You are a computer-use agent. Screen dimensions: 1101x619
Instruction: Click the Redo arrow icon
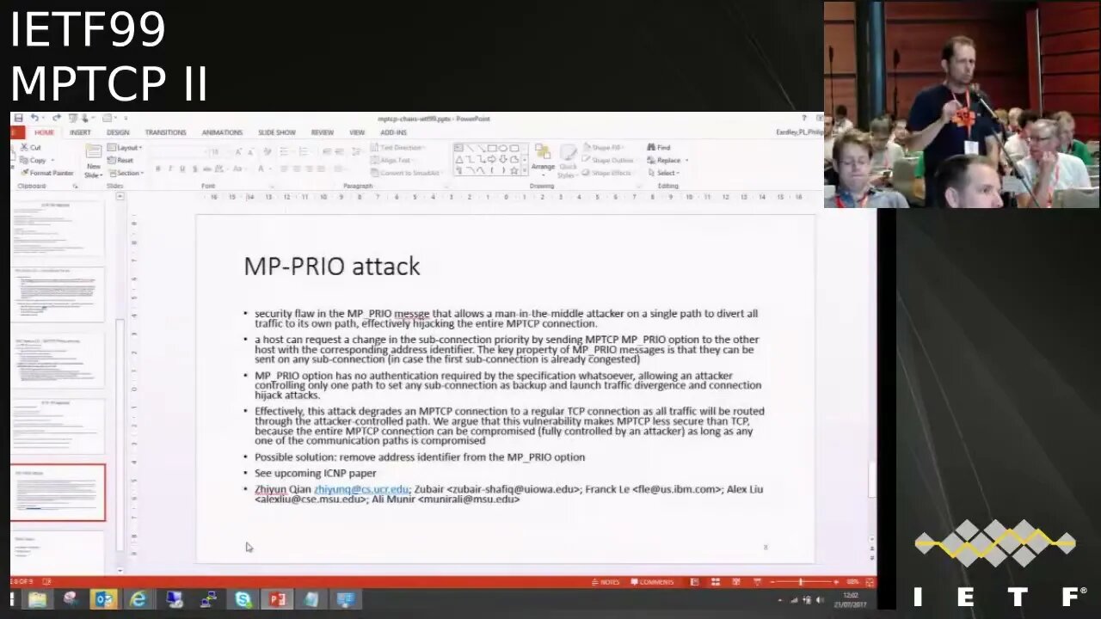coord(57,118)
